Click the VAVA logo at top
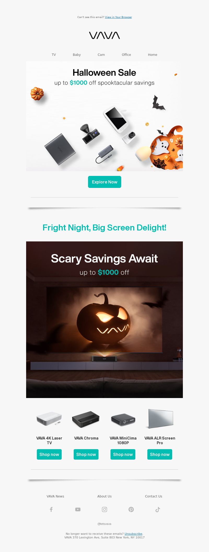The height and width of the screenshot is (552, 209). point(104,35)
